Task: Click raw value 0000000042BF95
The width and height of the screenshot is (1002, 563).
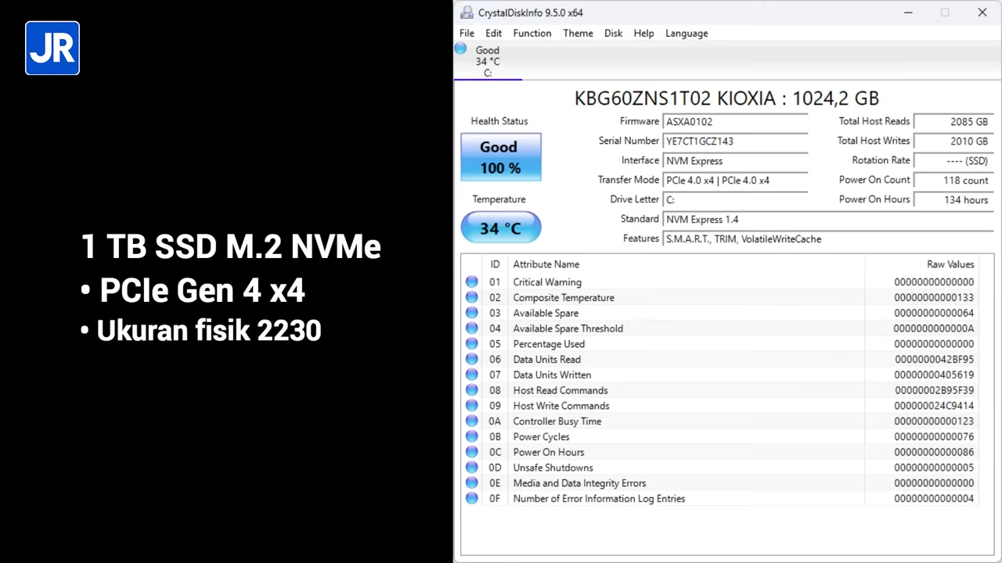Action: 934,360
